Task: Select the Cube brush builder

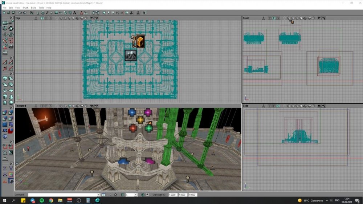Action: [x=5, y=78]
